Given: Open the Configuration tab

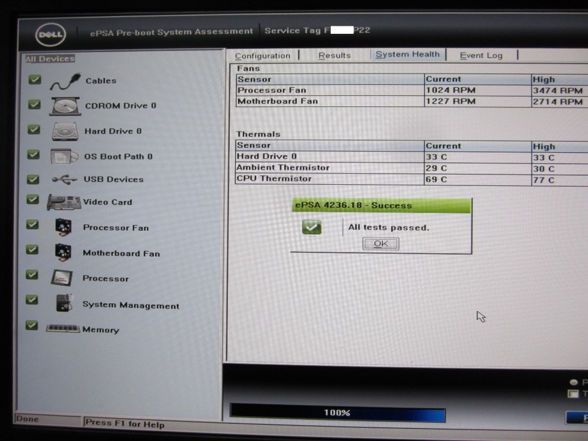Looking at the screenshot, I should (262, 56).
